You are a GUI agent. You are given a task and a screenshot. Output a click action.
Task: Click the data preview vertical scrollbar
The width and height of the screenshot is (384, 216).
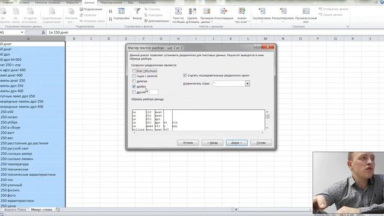click(x=268, y=120)
